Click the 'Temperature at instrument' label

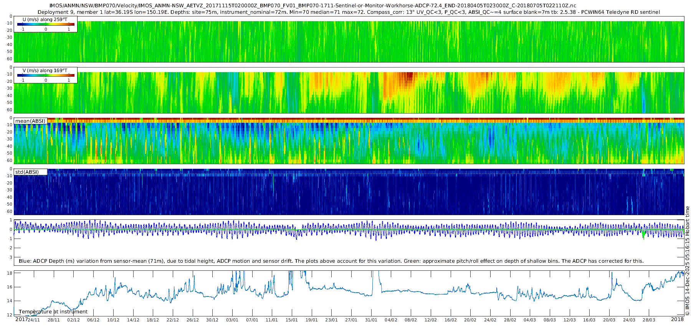point(53,311)
